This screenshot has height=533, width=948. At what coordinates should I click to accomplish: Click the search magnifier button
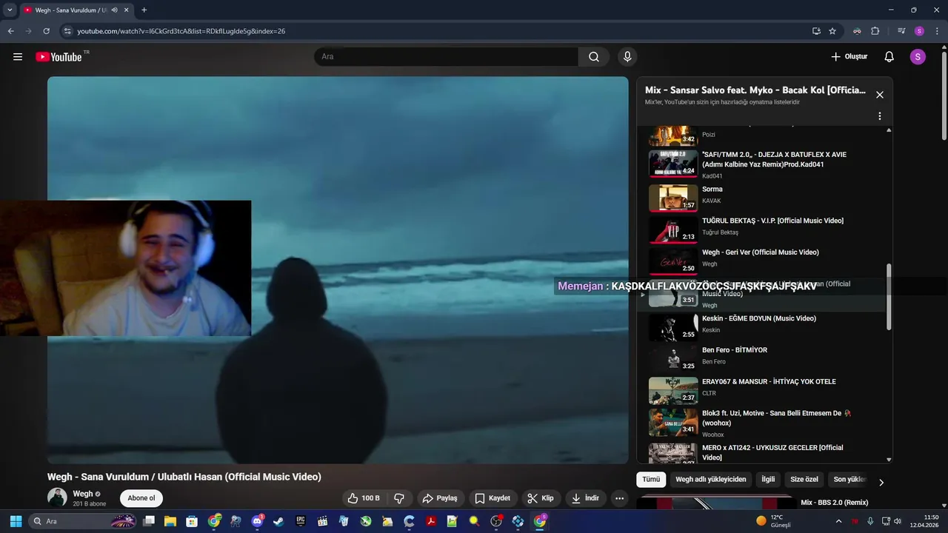[594, 57]
